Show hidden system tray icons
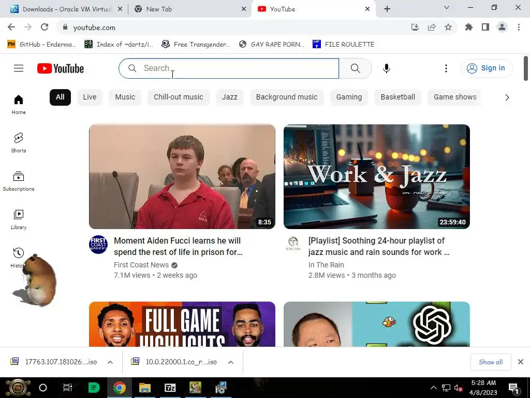530x398 pixels. point(434,388)
